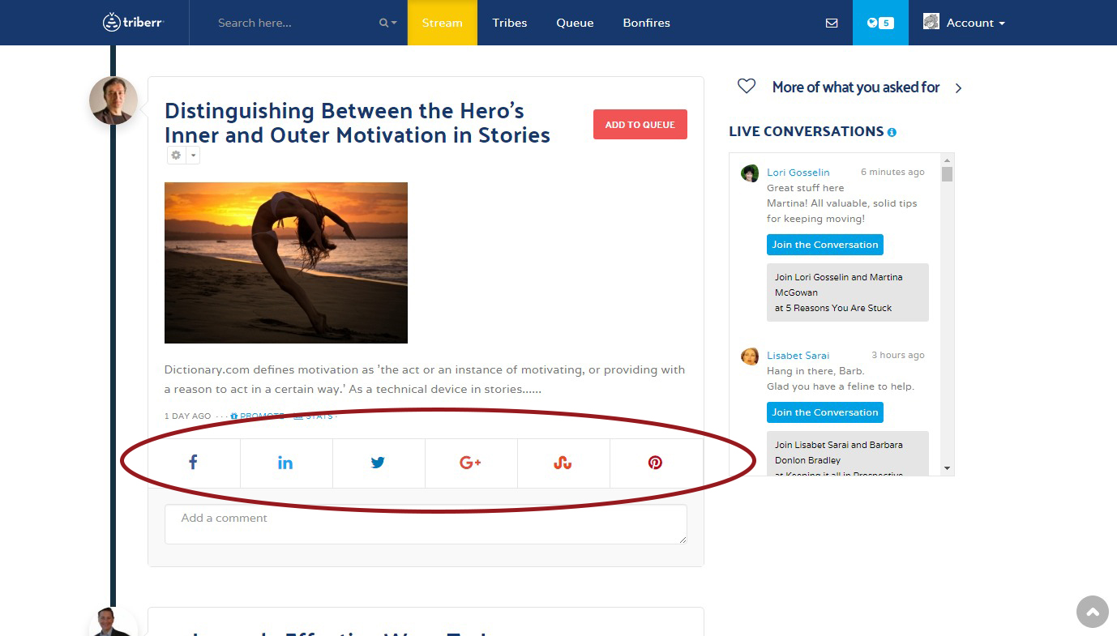Click the Live Conversations info icon
This screenshot has width=1117, height=636.
coord(892,132)
